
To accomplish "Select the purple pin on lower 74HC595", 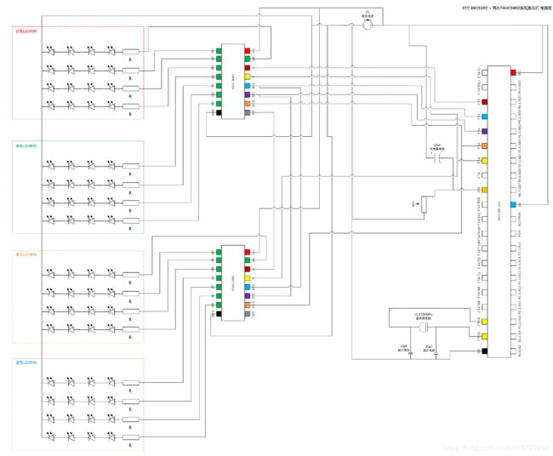I will (248, 296).
